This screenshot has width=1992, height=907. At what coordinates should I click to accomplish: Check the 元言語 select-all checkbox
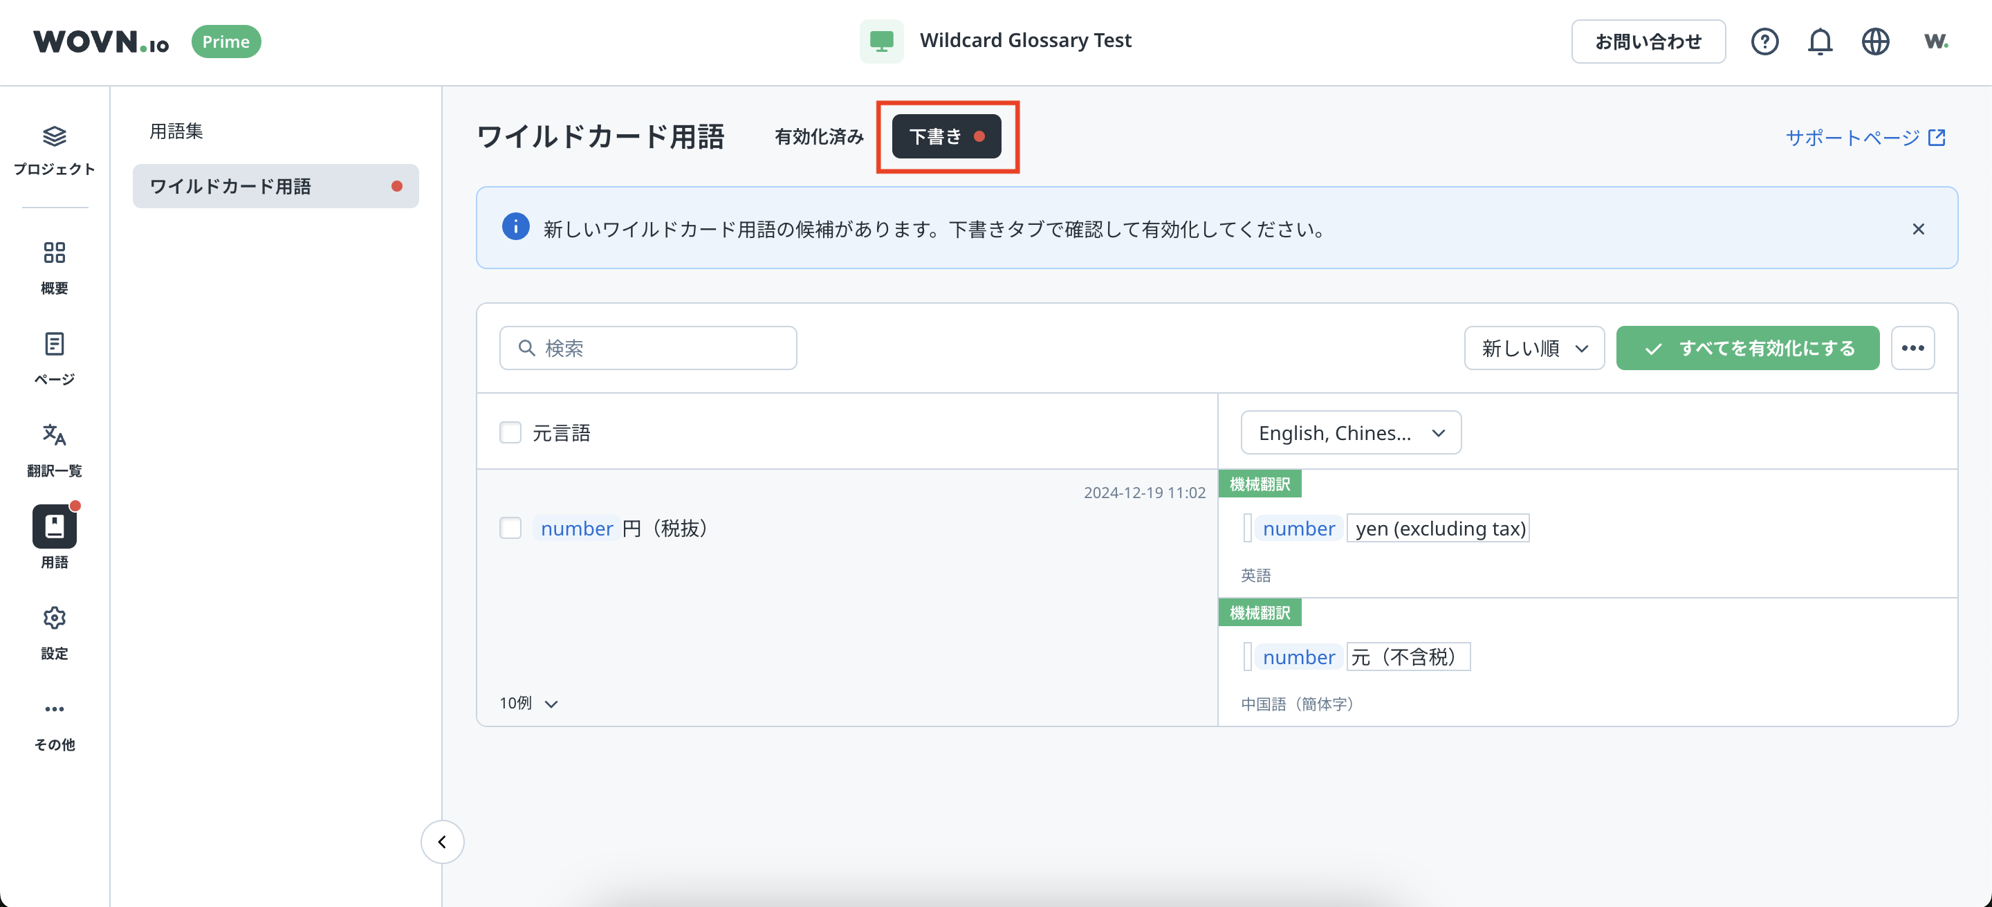[510, 432]
